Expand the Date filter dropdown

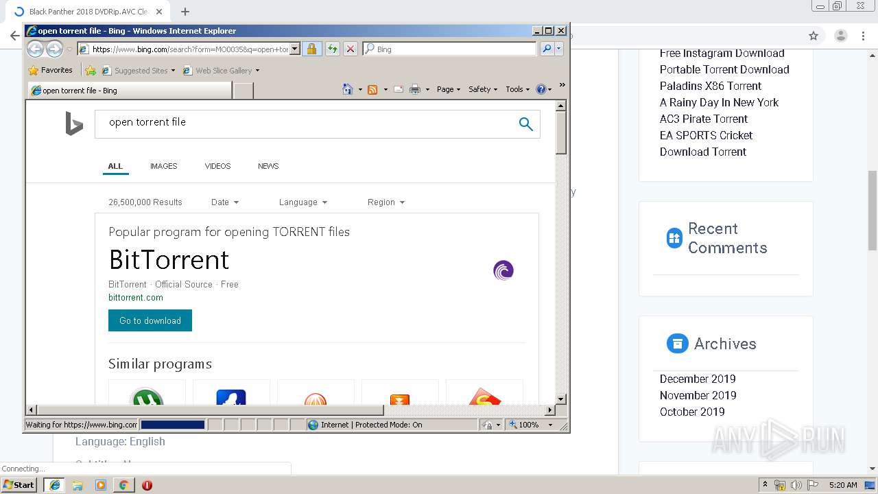pos(225,202)
